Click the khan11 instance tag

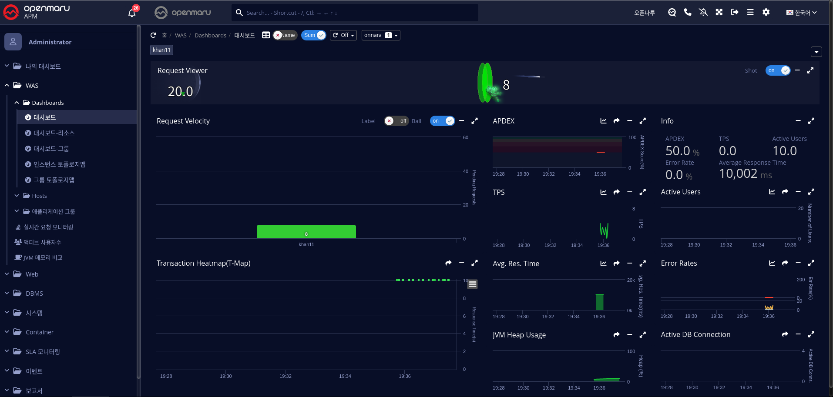tap(161, 50)
